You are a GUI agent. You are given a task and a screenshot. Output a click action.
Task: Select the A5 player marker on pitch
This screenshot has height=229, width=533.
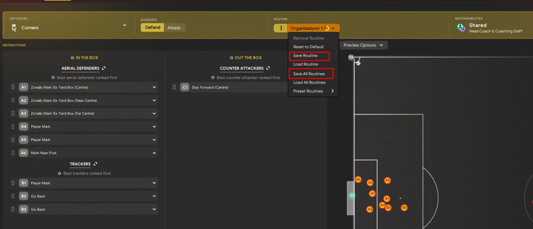pyautogui.click(x=387, y=180)
